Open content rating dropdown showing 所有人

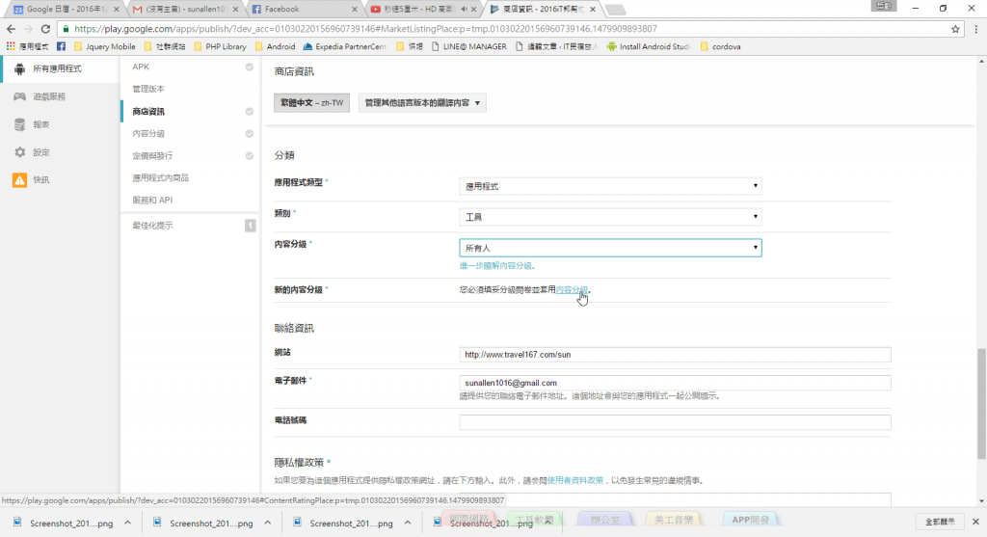[x=610, y=248]
